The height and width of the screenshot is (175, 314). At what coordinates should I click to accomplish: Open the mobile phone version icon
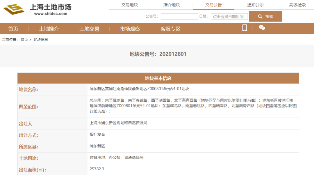click(x=245, y=28)
